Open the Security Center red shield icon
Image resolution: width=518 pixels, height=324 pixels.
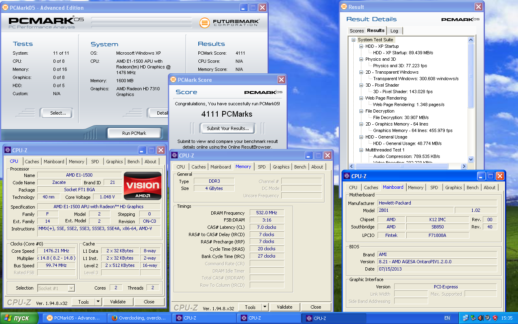pos(495,318)
